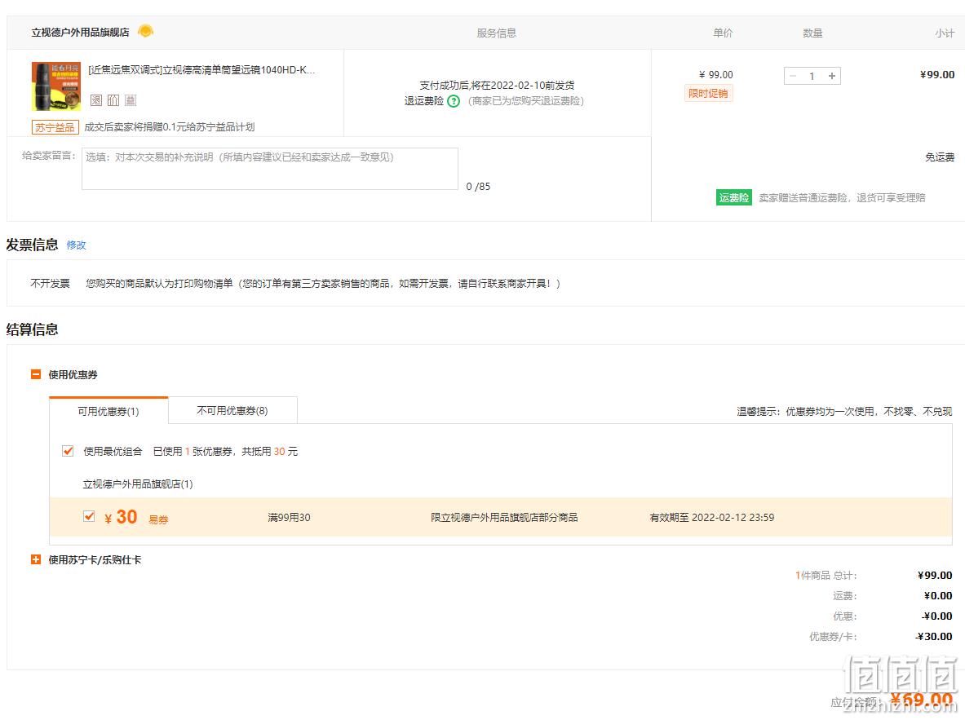The height and width of the screenshot is (720, 965).
Task: Click the 有效期至 2022-02-12 23:59 text
Action: [712, 518]
